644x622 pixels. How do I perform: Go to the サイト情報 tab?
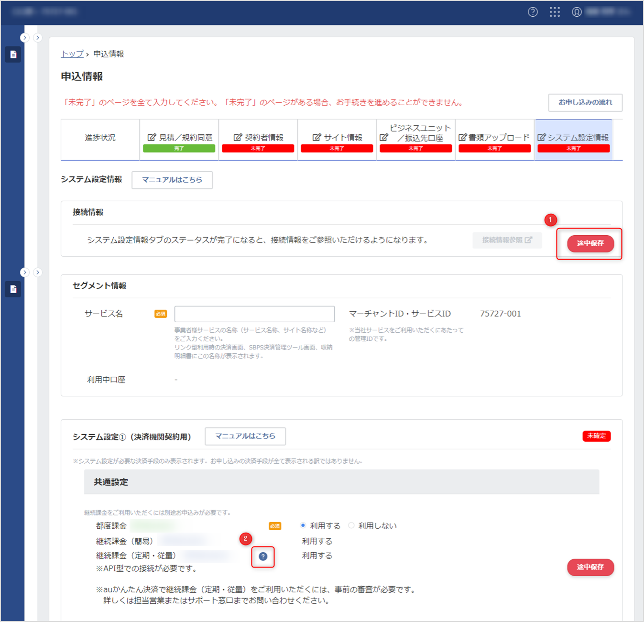point(337,140)
